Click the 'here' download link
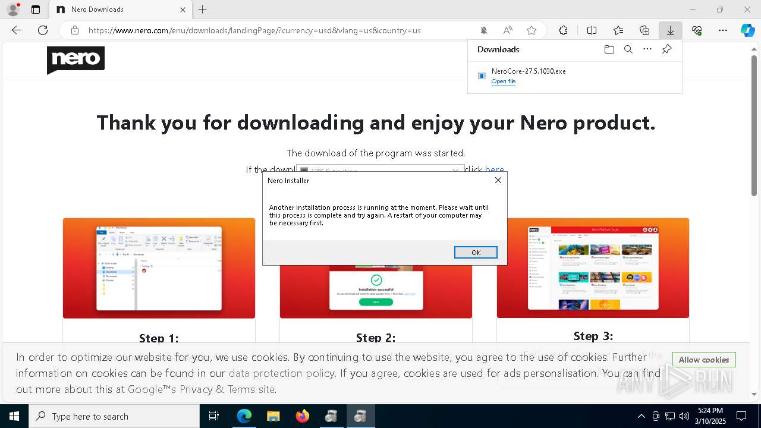Screen dimensions: 761x428 494,169
